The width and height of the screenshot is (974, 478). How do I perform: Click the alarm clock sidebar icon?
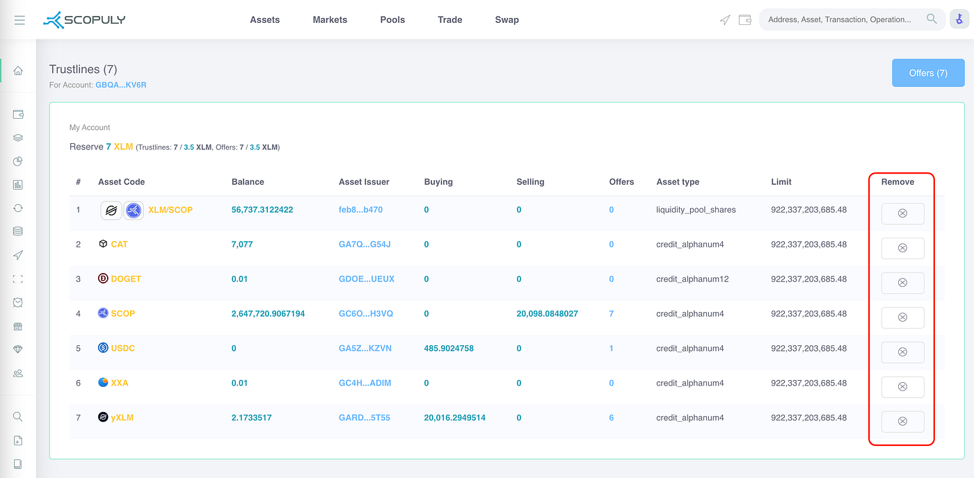[18, 302]
